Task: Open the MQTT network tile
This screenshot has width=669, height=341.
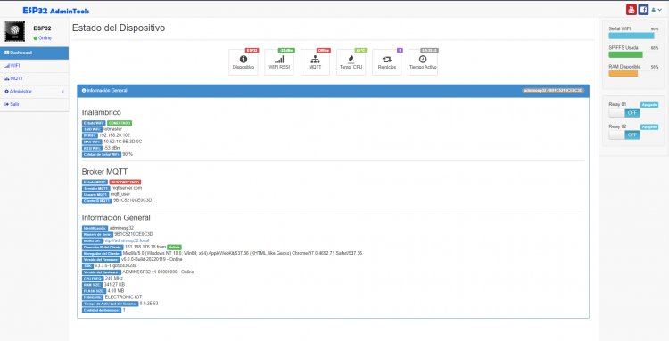Action: click(x=315, y=62)
